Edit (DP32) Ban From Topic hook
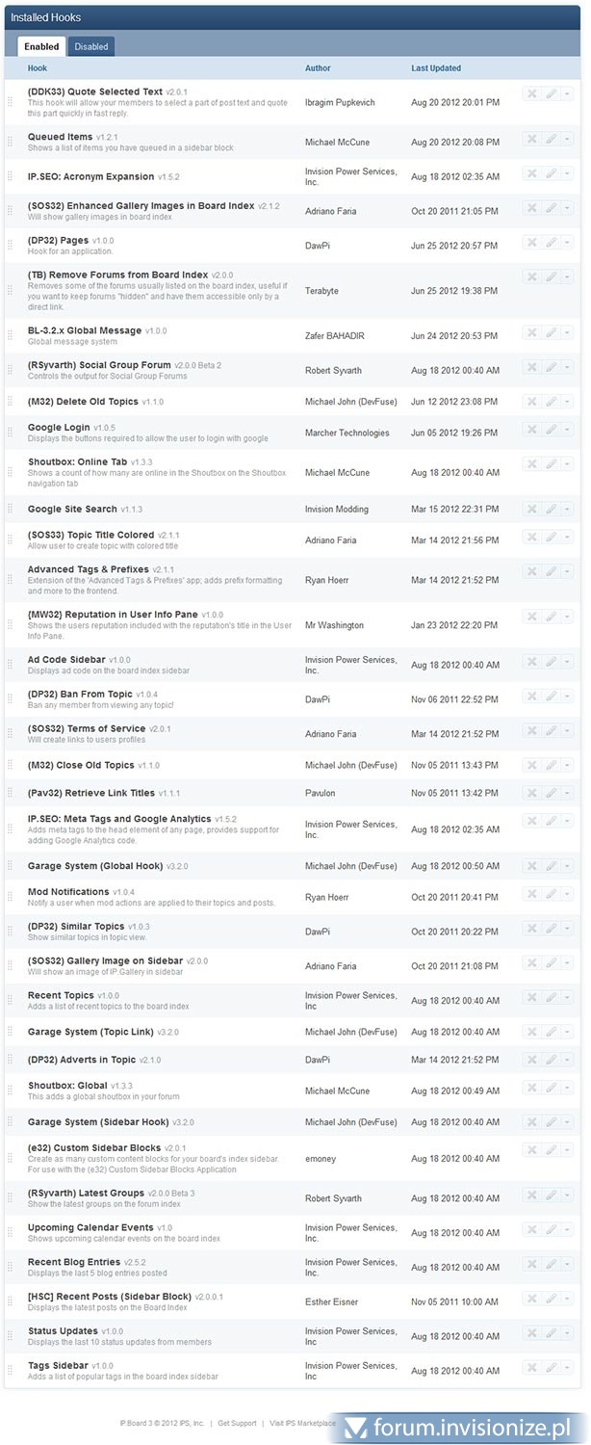Viewport: 591px width, 1445px height. tap(551, 696)
